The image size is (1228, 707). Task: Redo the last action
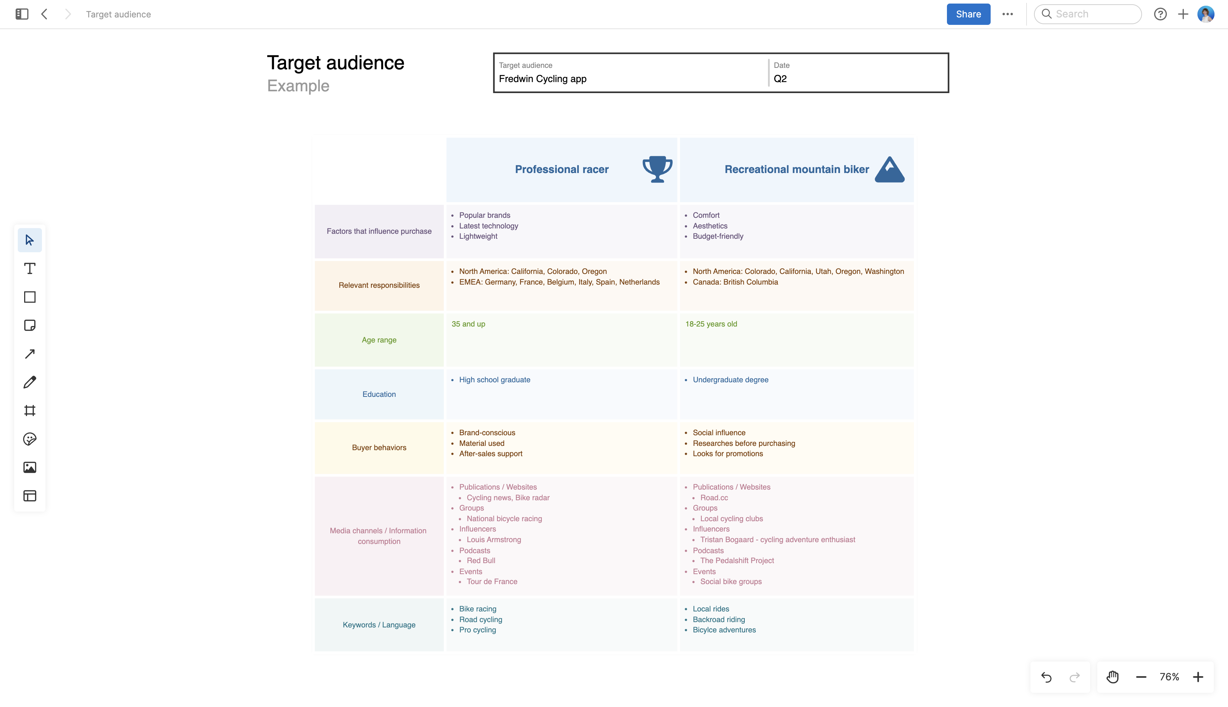(1073, 676)
